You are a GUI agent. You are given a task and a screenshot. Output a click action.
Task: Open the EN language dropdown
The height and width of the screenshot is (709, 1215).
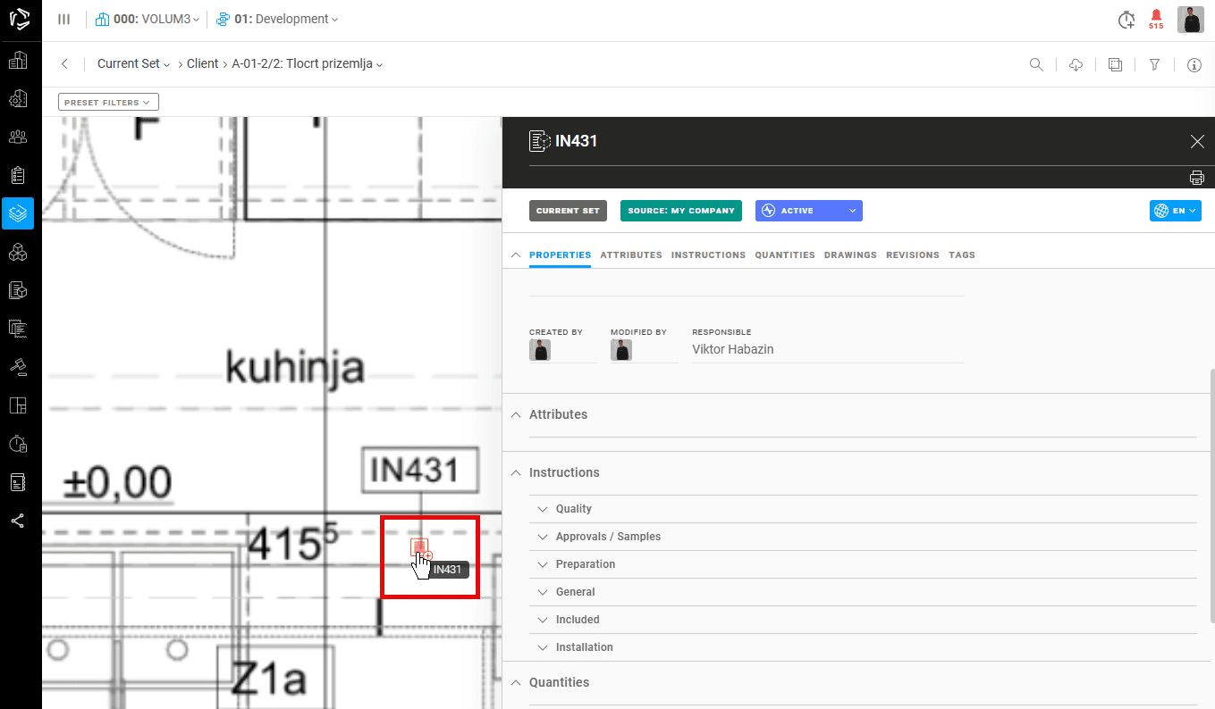[x=1175, y=211]
